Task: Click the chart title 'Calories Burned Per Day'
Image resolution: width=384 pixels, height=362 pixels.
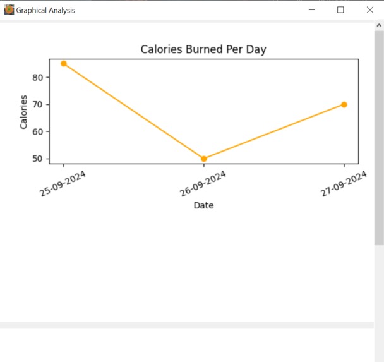Action: tap(203, 49)
